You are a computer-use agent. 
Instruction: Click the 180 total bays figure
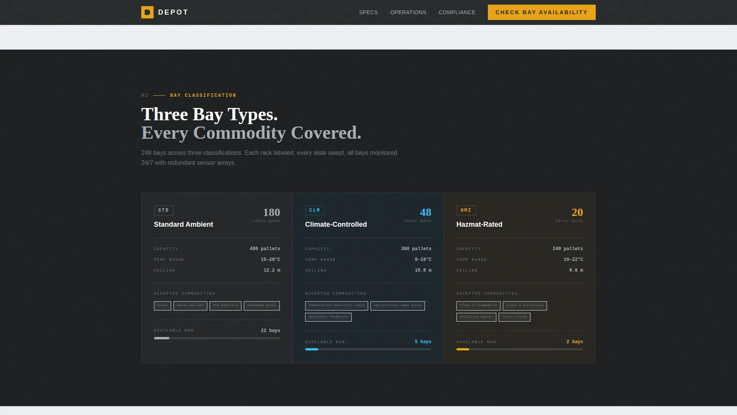[271, 212]
